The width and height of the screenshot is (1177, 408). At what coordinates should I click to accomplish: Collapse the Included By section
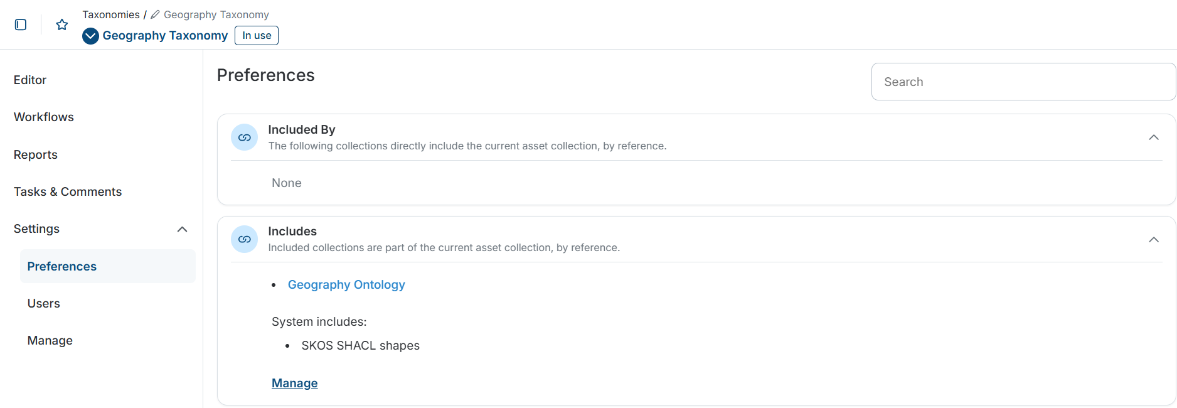tap(1154, 137)
